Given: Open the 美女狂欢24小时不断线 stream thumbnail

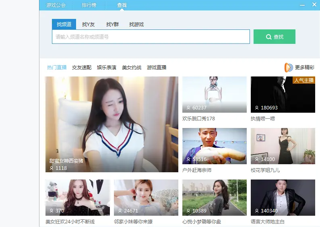Looking at the screenshot, I should [x=78, y=197].
